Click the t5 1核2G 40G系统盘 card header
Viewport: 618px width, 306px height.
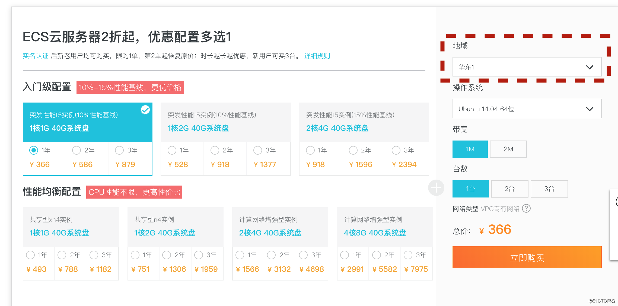226,122
